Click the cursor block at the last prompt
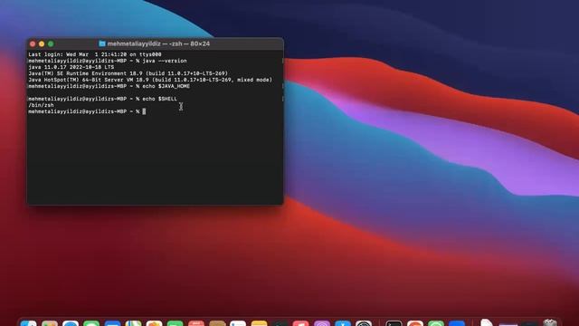The image size is (579, 326). (x=144, y=111)
